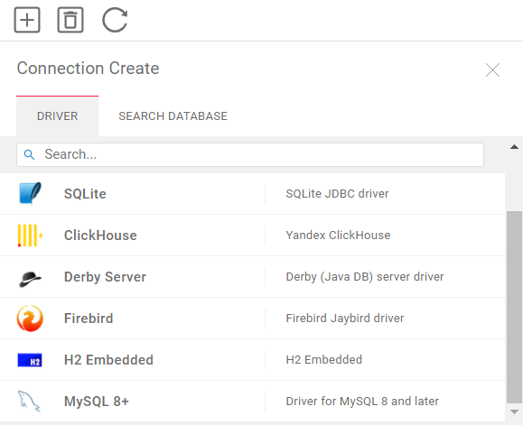Click the H2 blue logo icon
Screen dimensions: 523x425
[30, 360]
